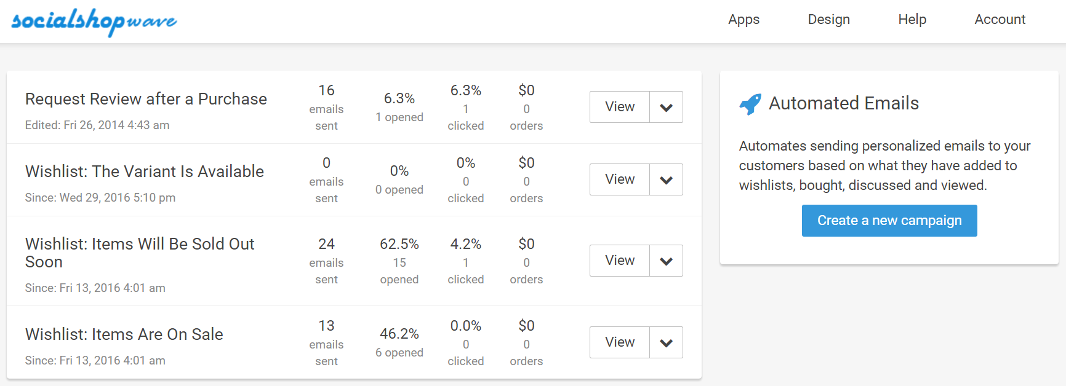
Task: View the Request Review after a Purchase campaign
Action: pyautogui.click(x=620, y=107)
